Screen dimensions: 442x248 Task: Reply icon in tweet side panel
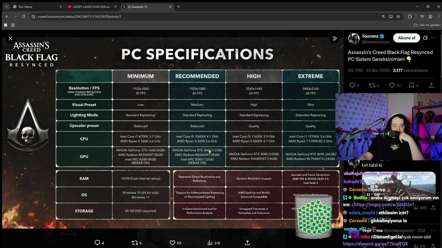(352, 85)
